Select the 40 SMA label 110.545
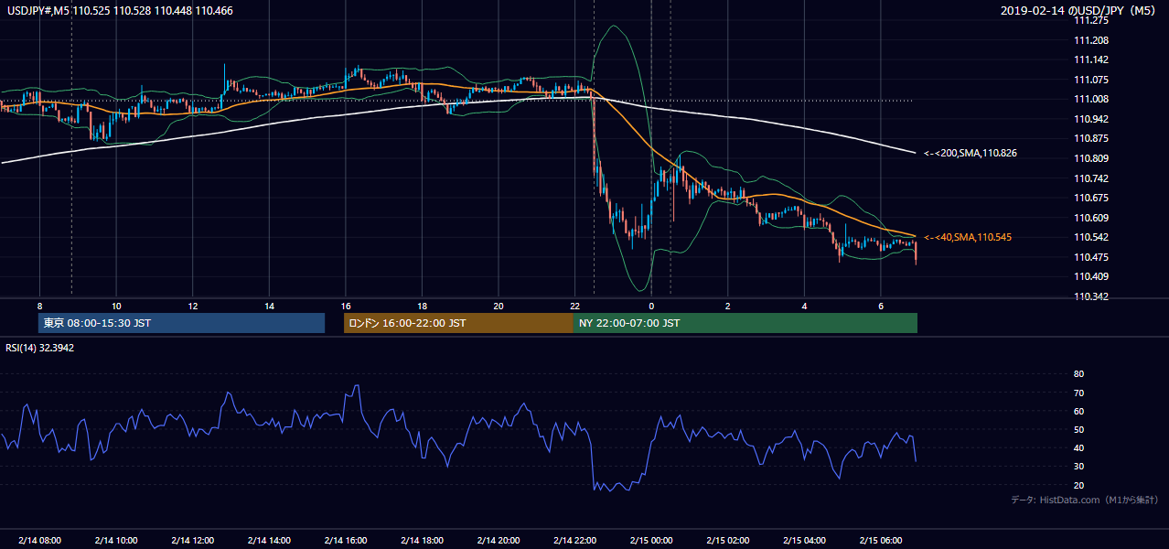The width and height of the screenshot is (1169, 549). pyautogui.click(x=969, y=237)
